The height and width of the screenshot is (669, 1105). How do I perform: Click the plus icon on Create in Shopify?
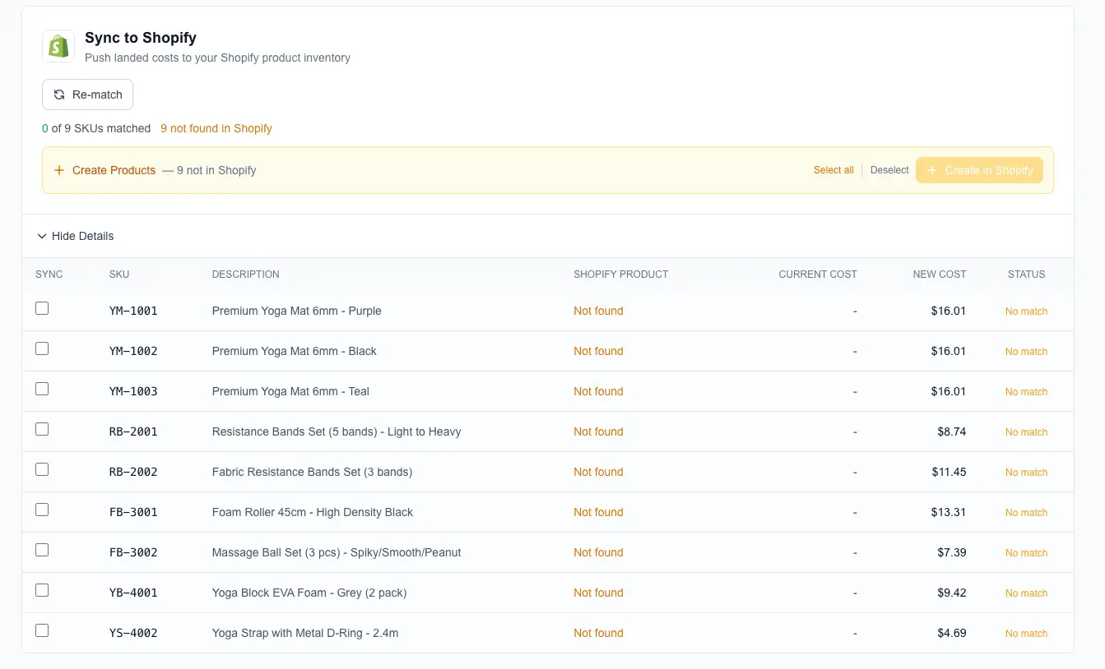tap(932, 170)
